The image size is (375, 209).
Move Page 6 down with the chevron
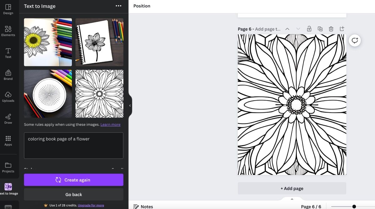click(x=298, y=28)
